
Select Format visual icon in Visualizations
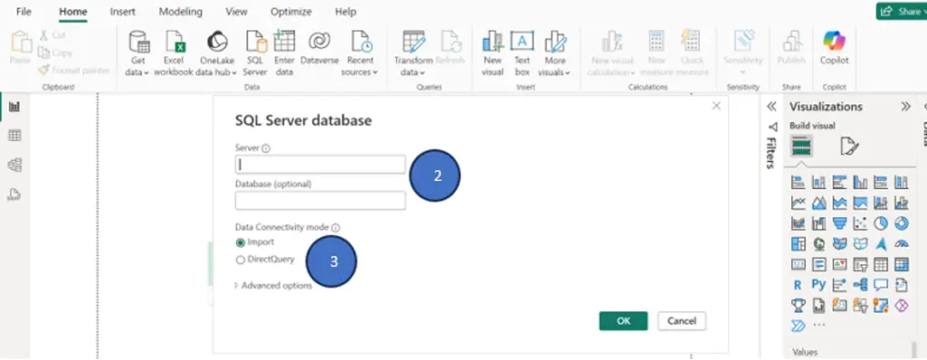pyautogui.click(x=849, y=146)
